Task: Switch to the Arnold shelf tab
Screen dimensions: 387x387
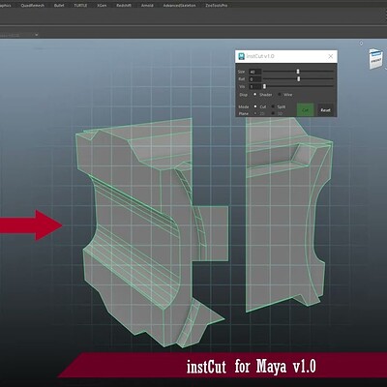Action: coord(147,6)
